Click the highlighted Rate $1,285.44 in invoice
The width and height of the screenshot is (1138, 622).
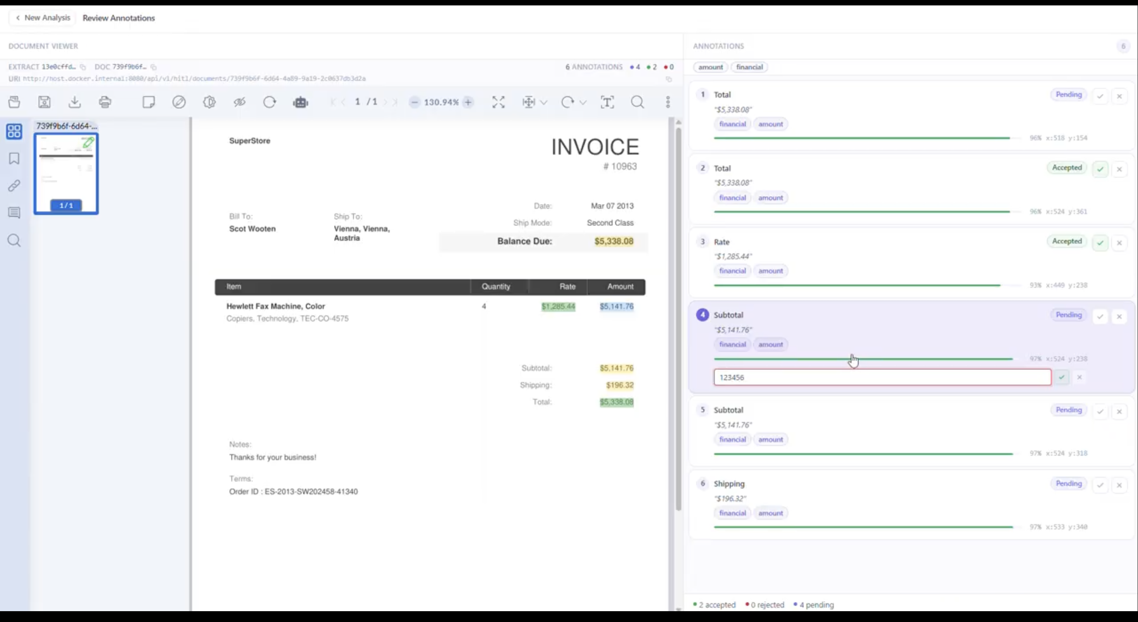pyautogui.click(x=559, y=306)
